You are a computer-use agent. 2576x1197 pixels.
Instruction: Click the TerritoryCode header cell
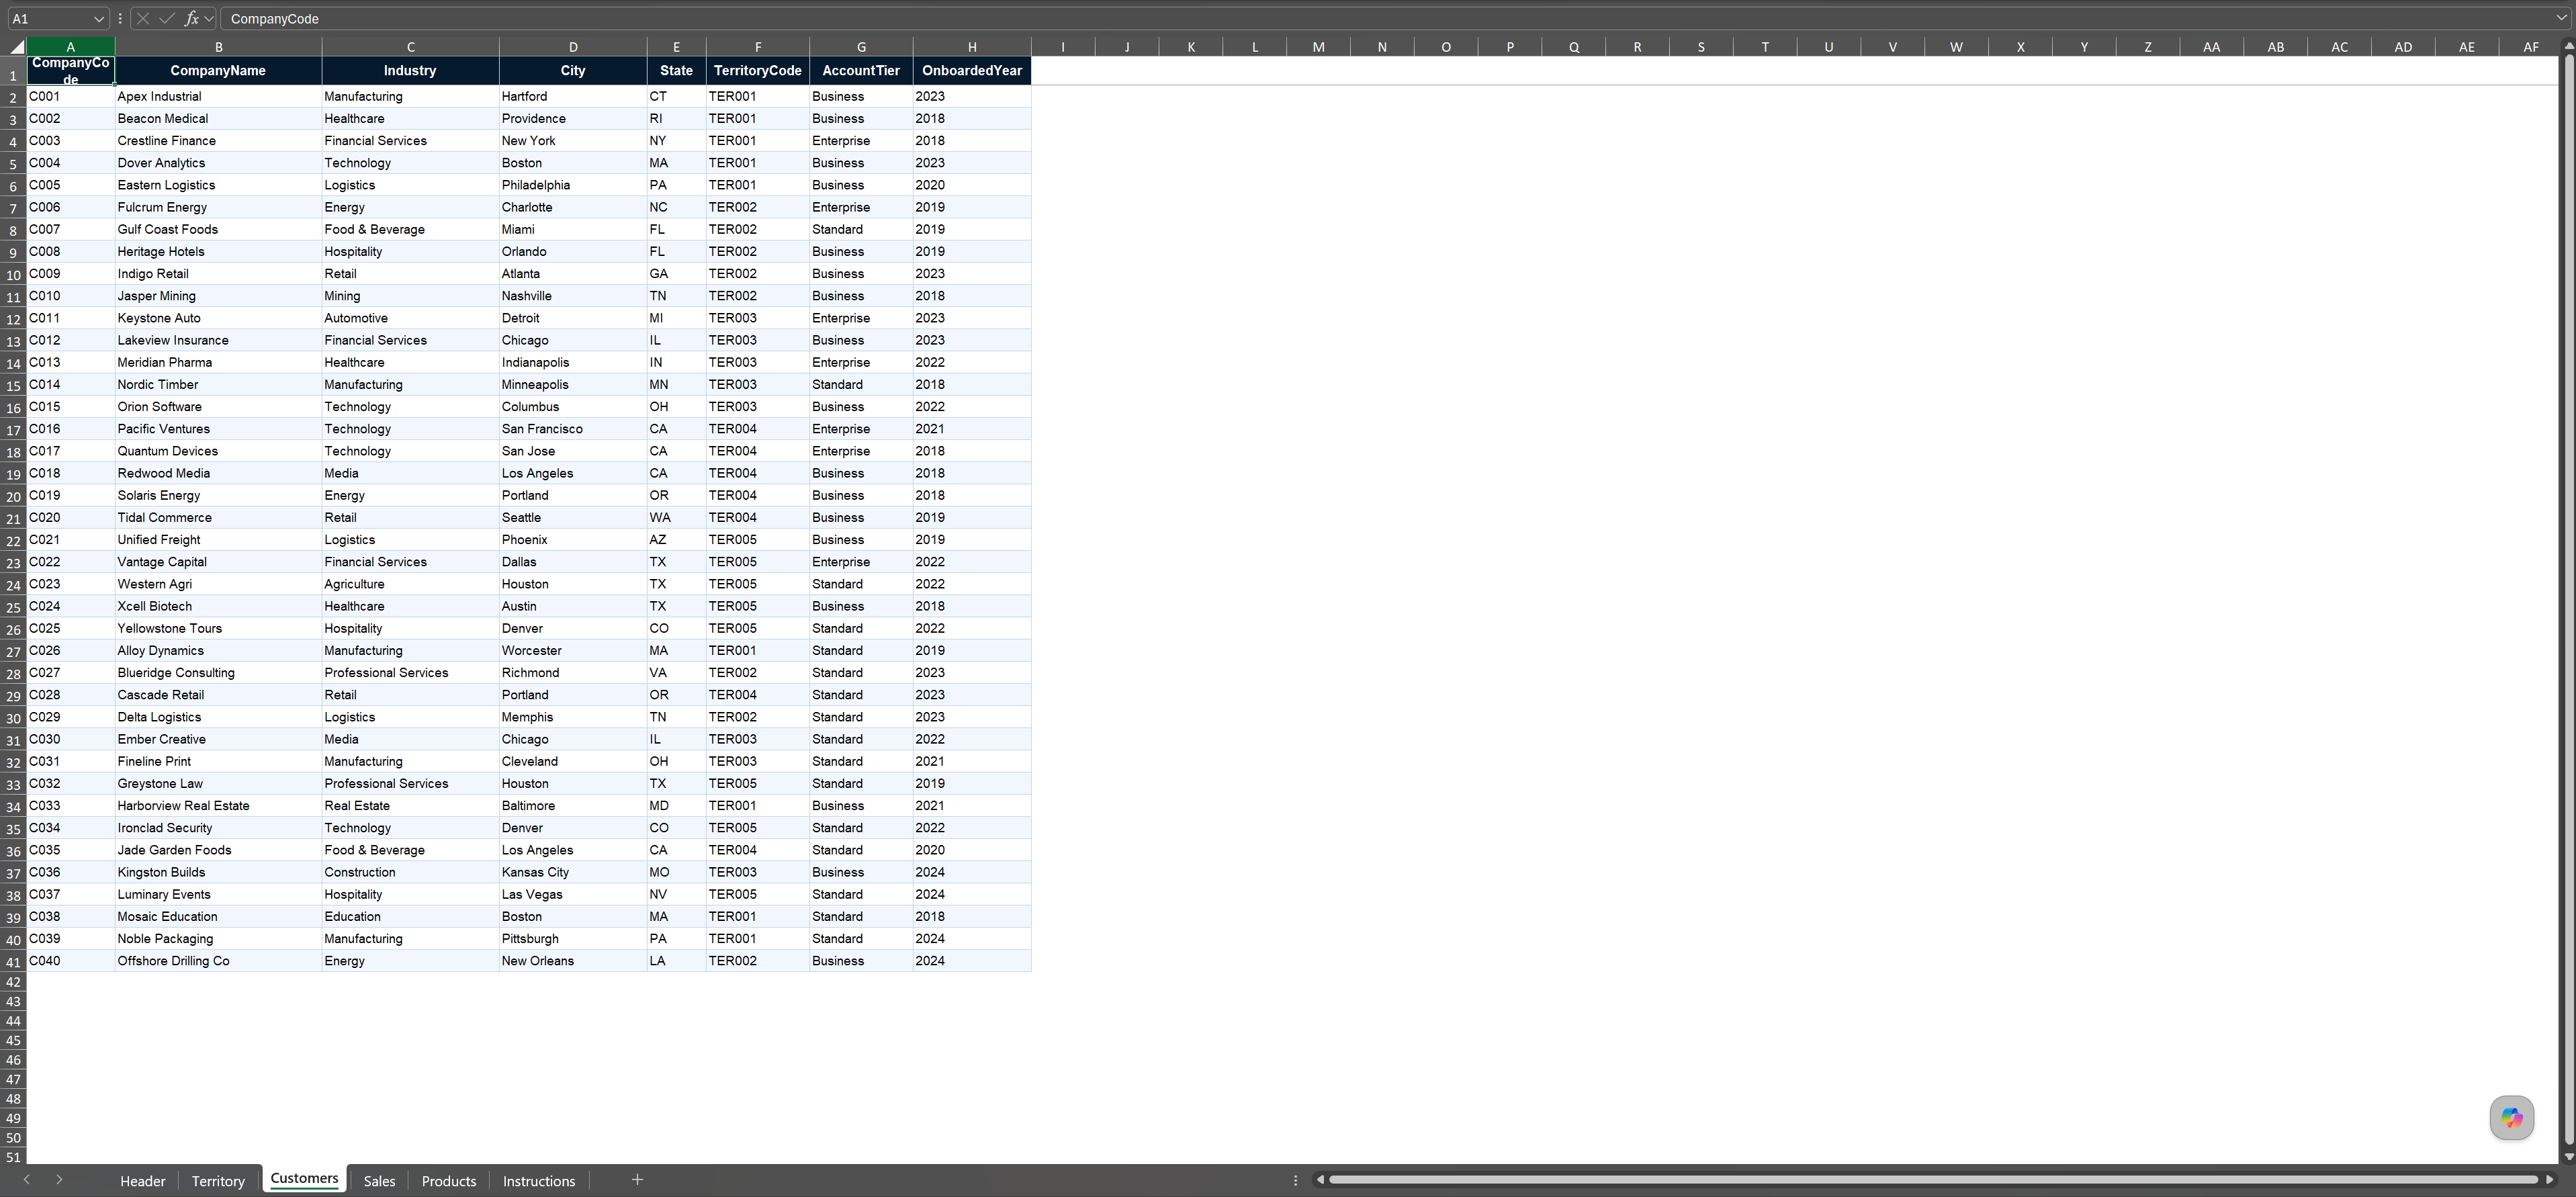(x=758, y=71)
